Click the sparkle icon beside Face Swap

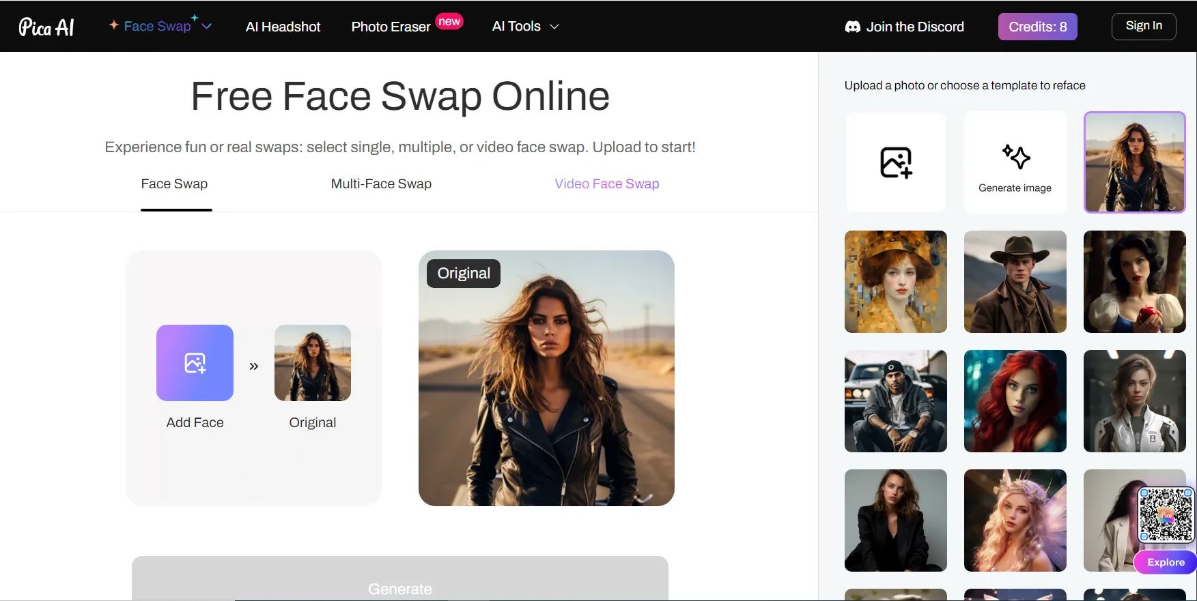click(x=114, y=25)
